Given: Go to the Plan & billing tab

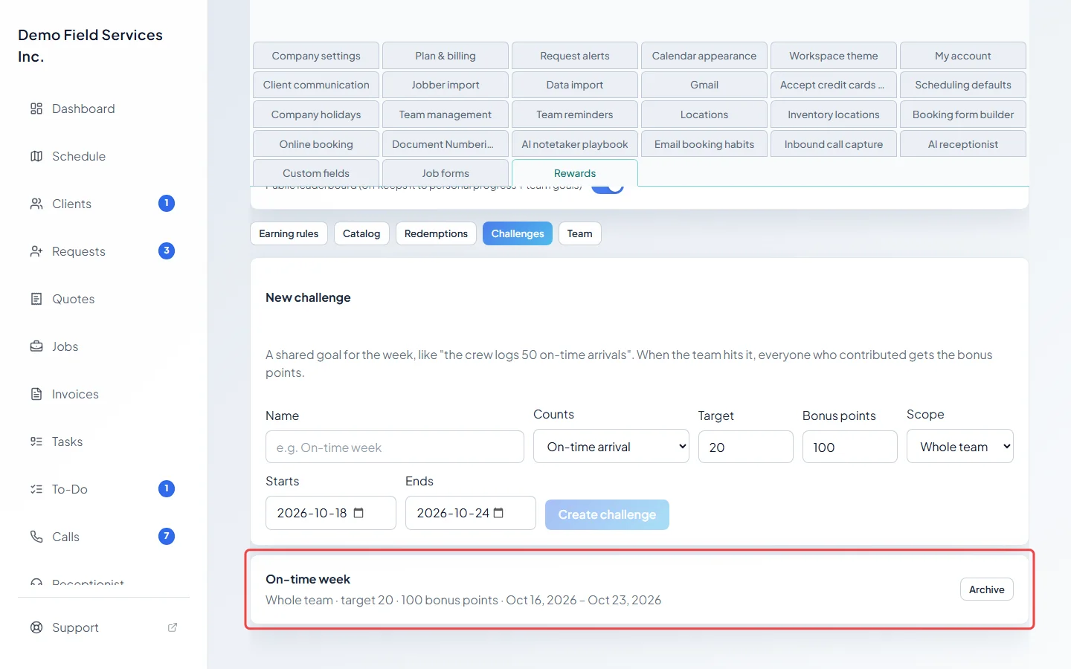Looking at the screenshot, I should pyautogui.click(x=446, y=56).
